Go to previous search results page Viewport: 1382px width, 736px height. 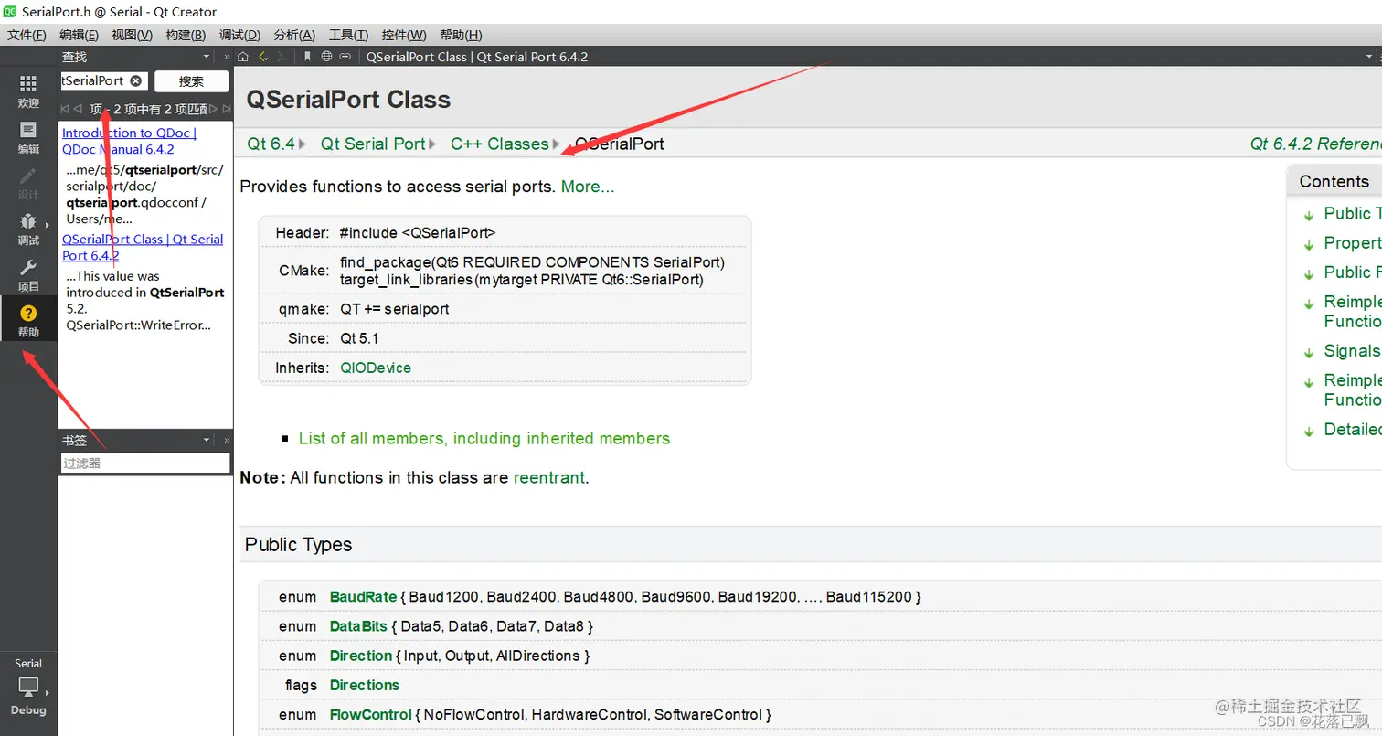click(78, 109)
